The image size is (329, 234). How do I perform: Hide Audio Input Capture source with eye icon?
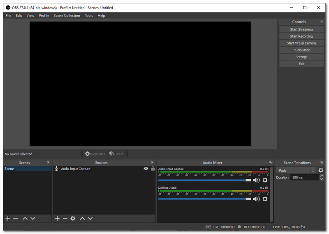(146, 168)
